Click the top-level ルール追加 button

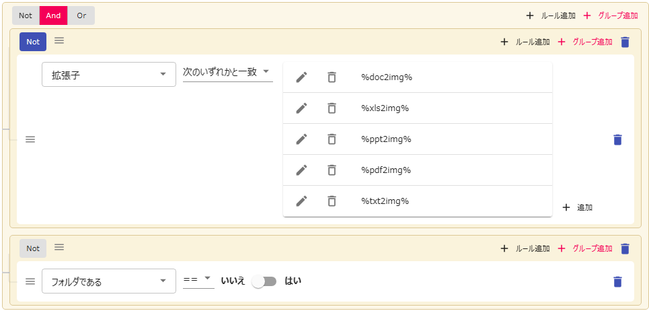(x=551, y=15)
